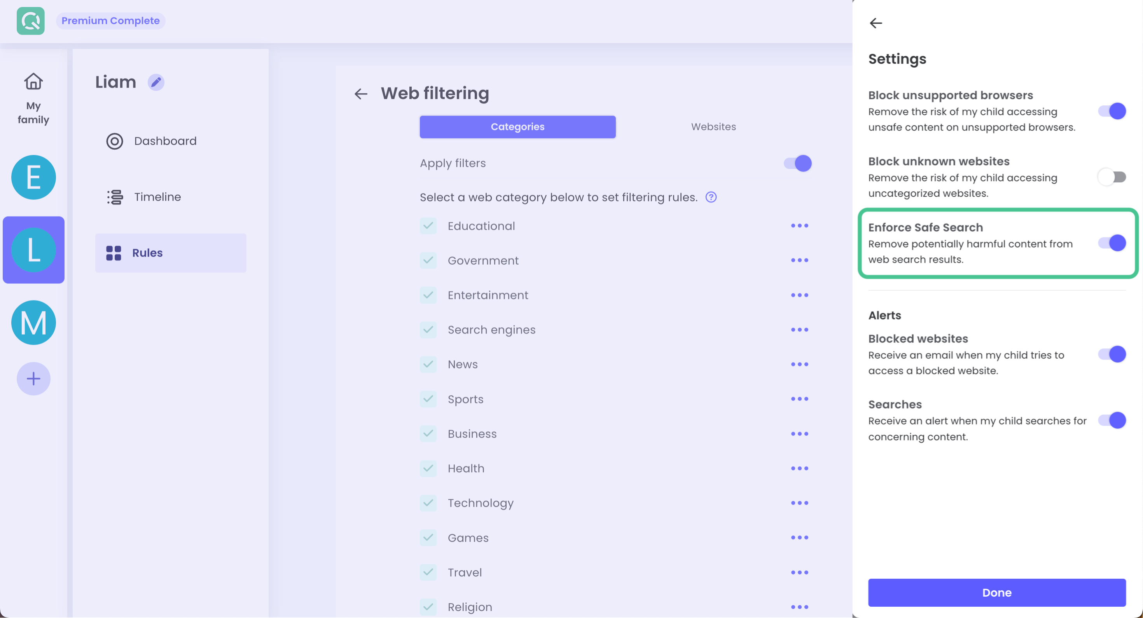The height and width of the screenshot is (618, 1143).
Task: Open the three-dot menu for Sports
Action: pyautogui.click(x=799, y=399)
